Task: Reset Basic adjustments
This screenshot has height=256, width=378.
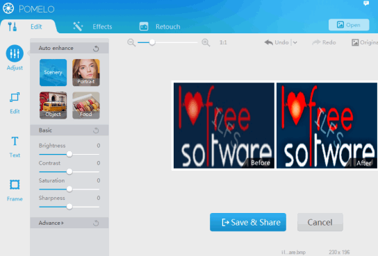Action: pos(96,130)
